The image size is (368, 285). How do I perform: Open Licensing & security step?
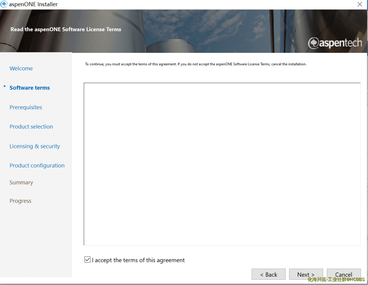pyautogui.click(x=35, y=146)
